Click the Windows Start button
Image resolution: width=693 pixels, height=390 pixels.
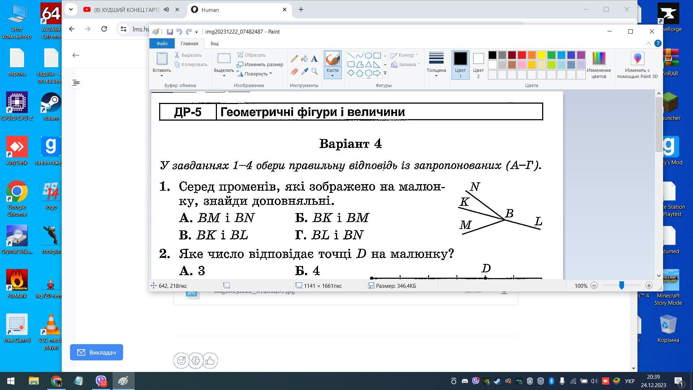tap(11, 381)
